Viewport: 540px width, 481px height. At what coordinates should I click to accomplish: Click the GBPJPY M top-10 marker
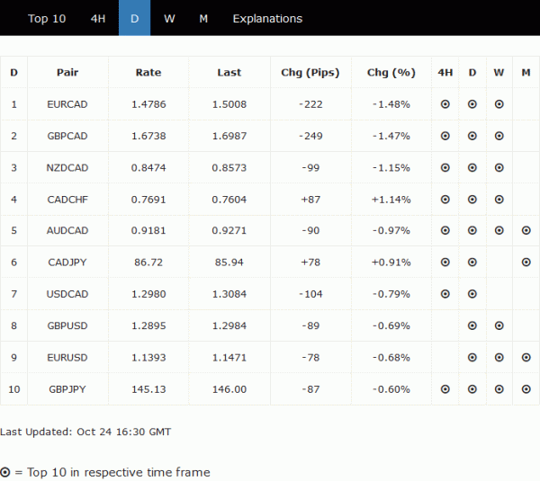(x=526, y=389)
